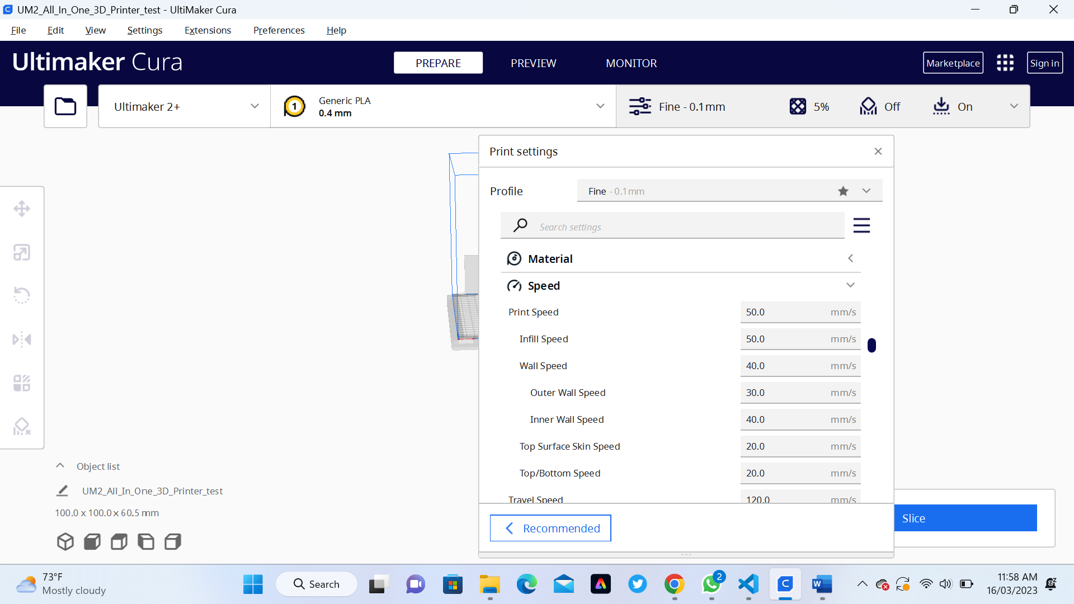Click the pencil edit icon beside model name
Viewport: 1074px width, 604px height.
tap(62, 490)
